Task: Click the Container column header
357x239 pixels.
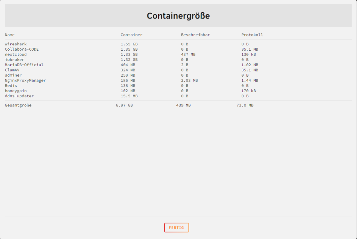Action: tap(131, 35)
